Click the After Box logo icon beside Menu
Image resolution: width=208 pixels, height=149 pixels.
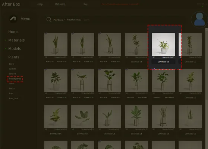[x=13, y=19]
